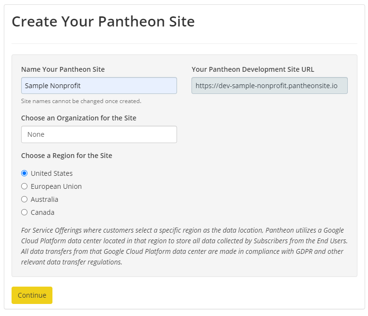Open the organization dropdown showing None
This screenshot has width=368, height=316.
(x=99, y=134)
